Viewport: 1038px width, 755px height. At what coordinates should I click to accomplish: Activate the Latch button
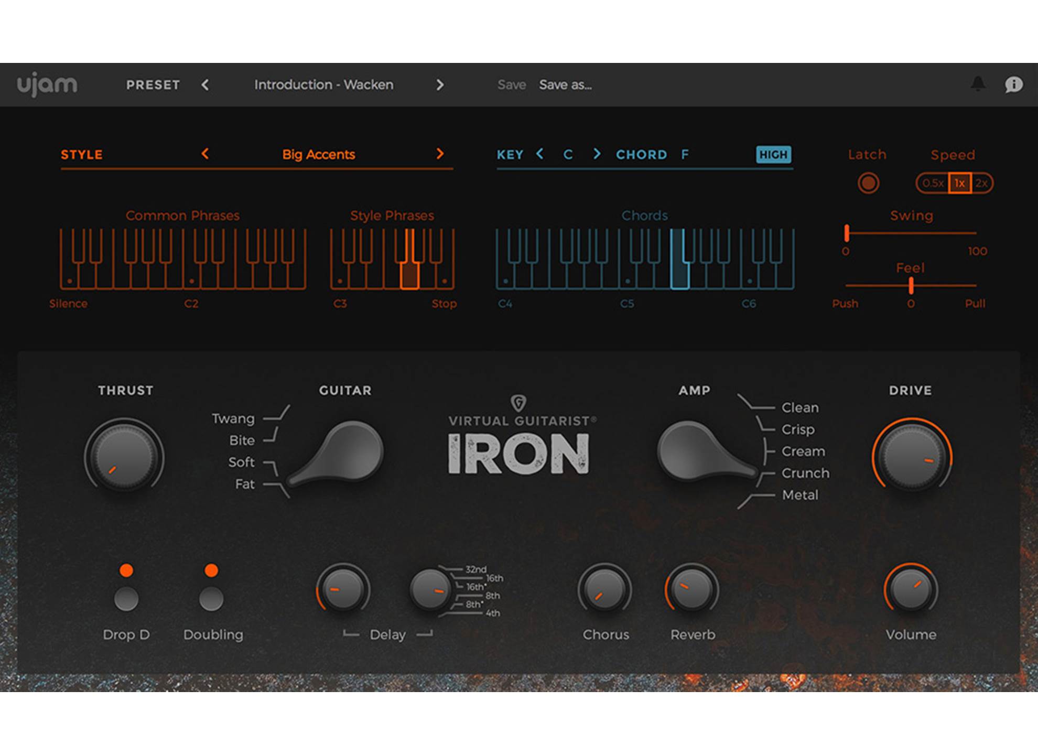click(x=868, y=184)
